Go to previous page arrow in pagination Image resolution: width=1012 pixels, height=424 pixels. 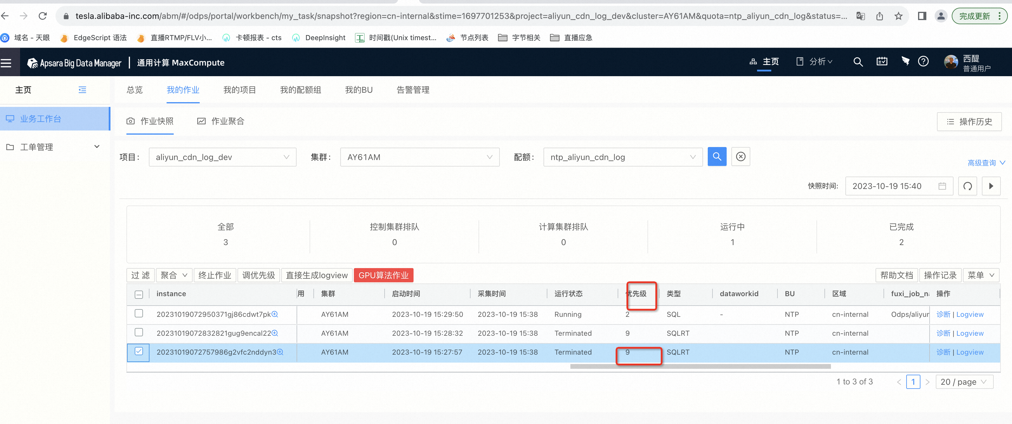tap(899, 382)
